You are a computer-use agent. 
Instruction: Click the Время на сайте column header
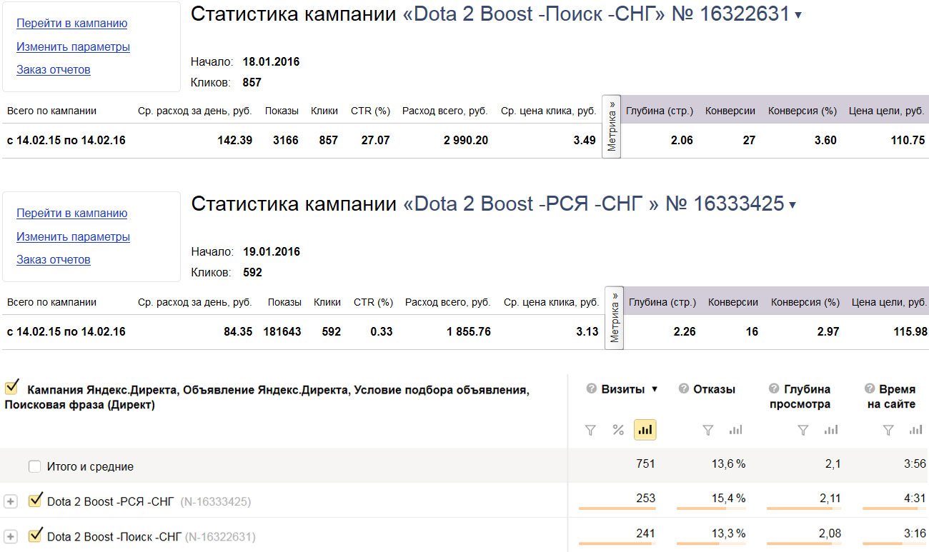pyautogui.click(x=891, y=397)
